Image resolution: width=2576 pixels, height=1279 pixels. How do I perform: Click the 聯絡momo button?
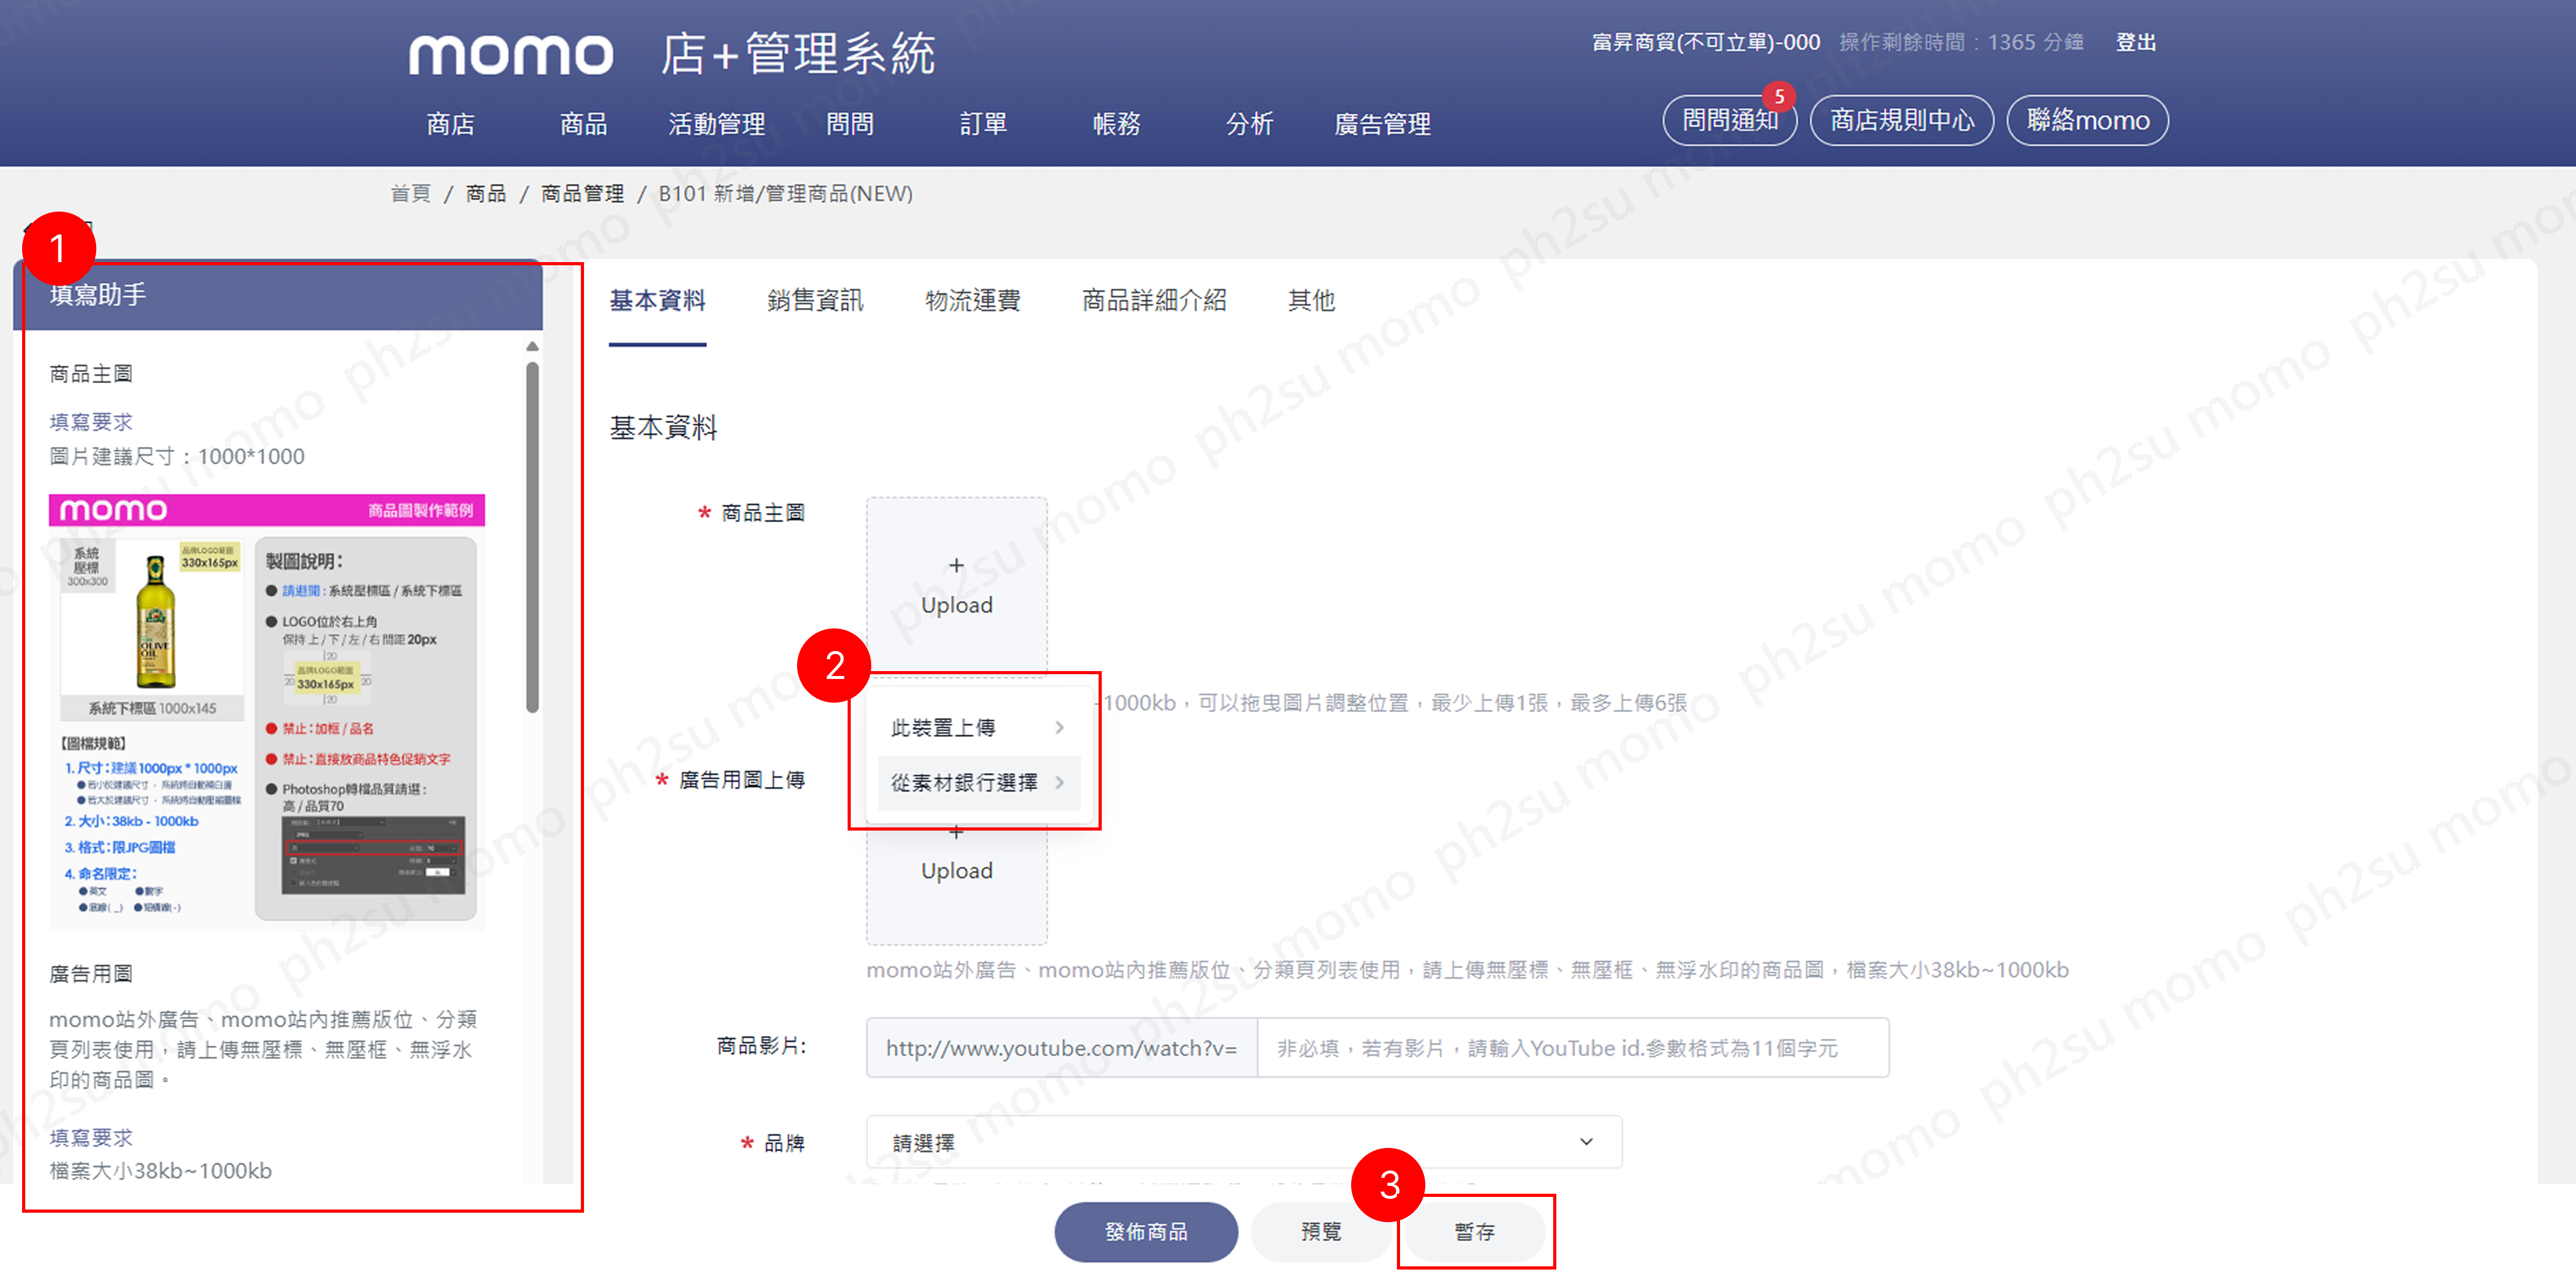[x=2088, y=121]
